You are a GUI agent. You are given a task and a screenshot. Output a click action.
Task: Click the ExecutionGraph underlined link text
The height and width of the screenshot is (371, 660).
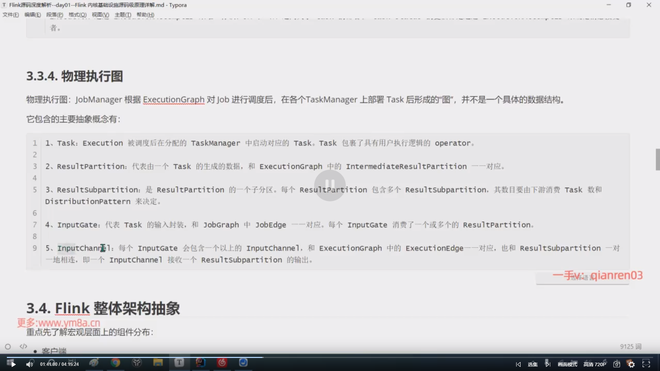(x=174, y=100)
